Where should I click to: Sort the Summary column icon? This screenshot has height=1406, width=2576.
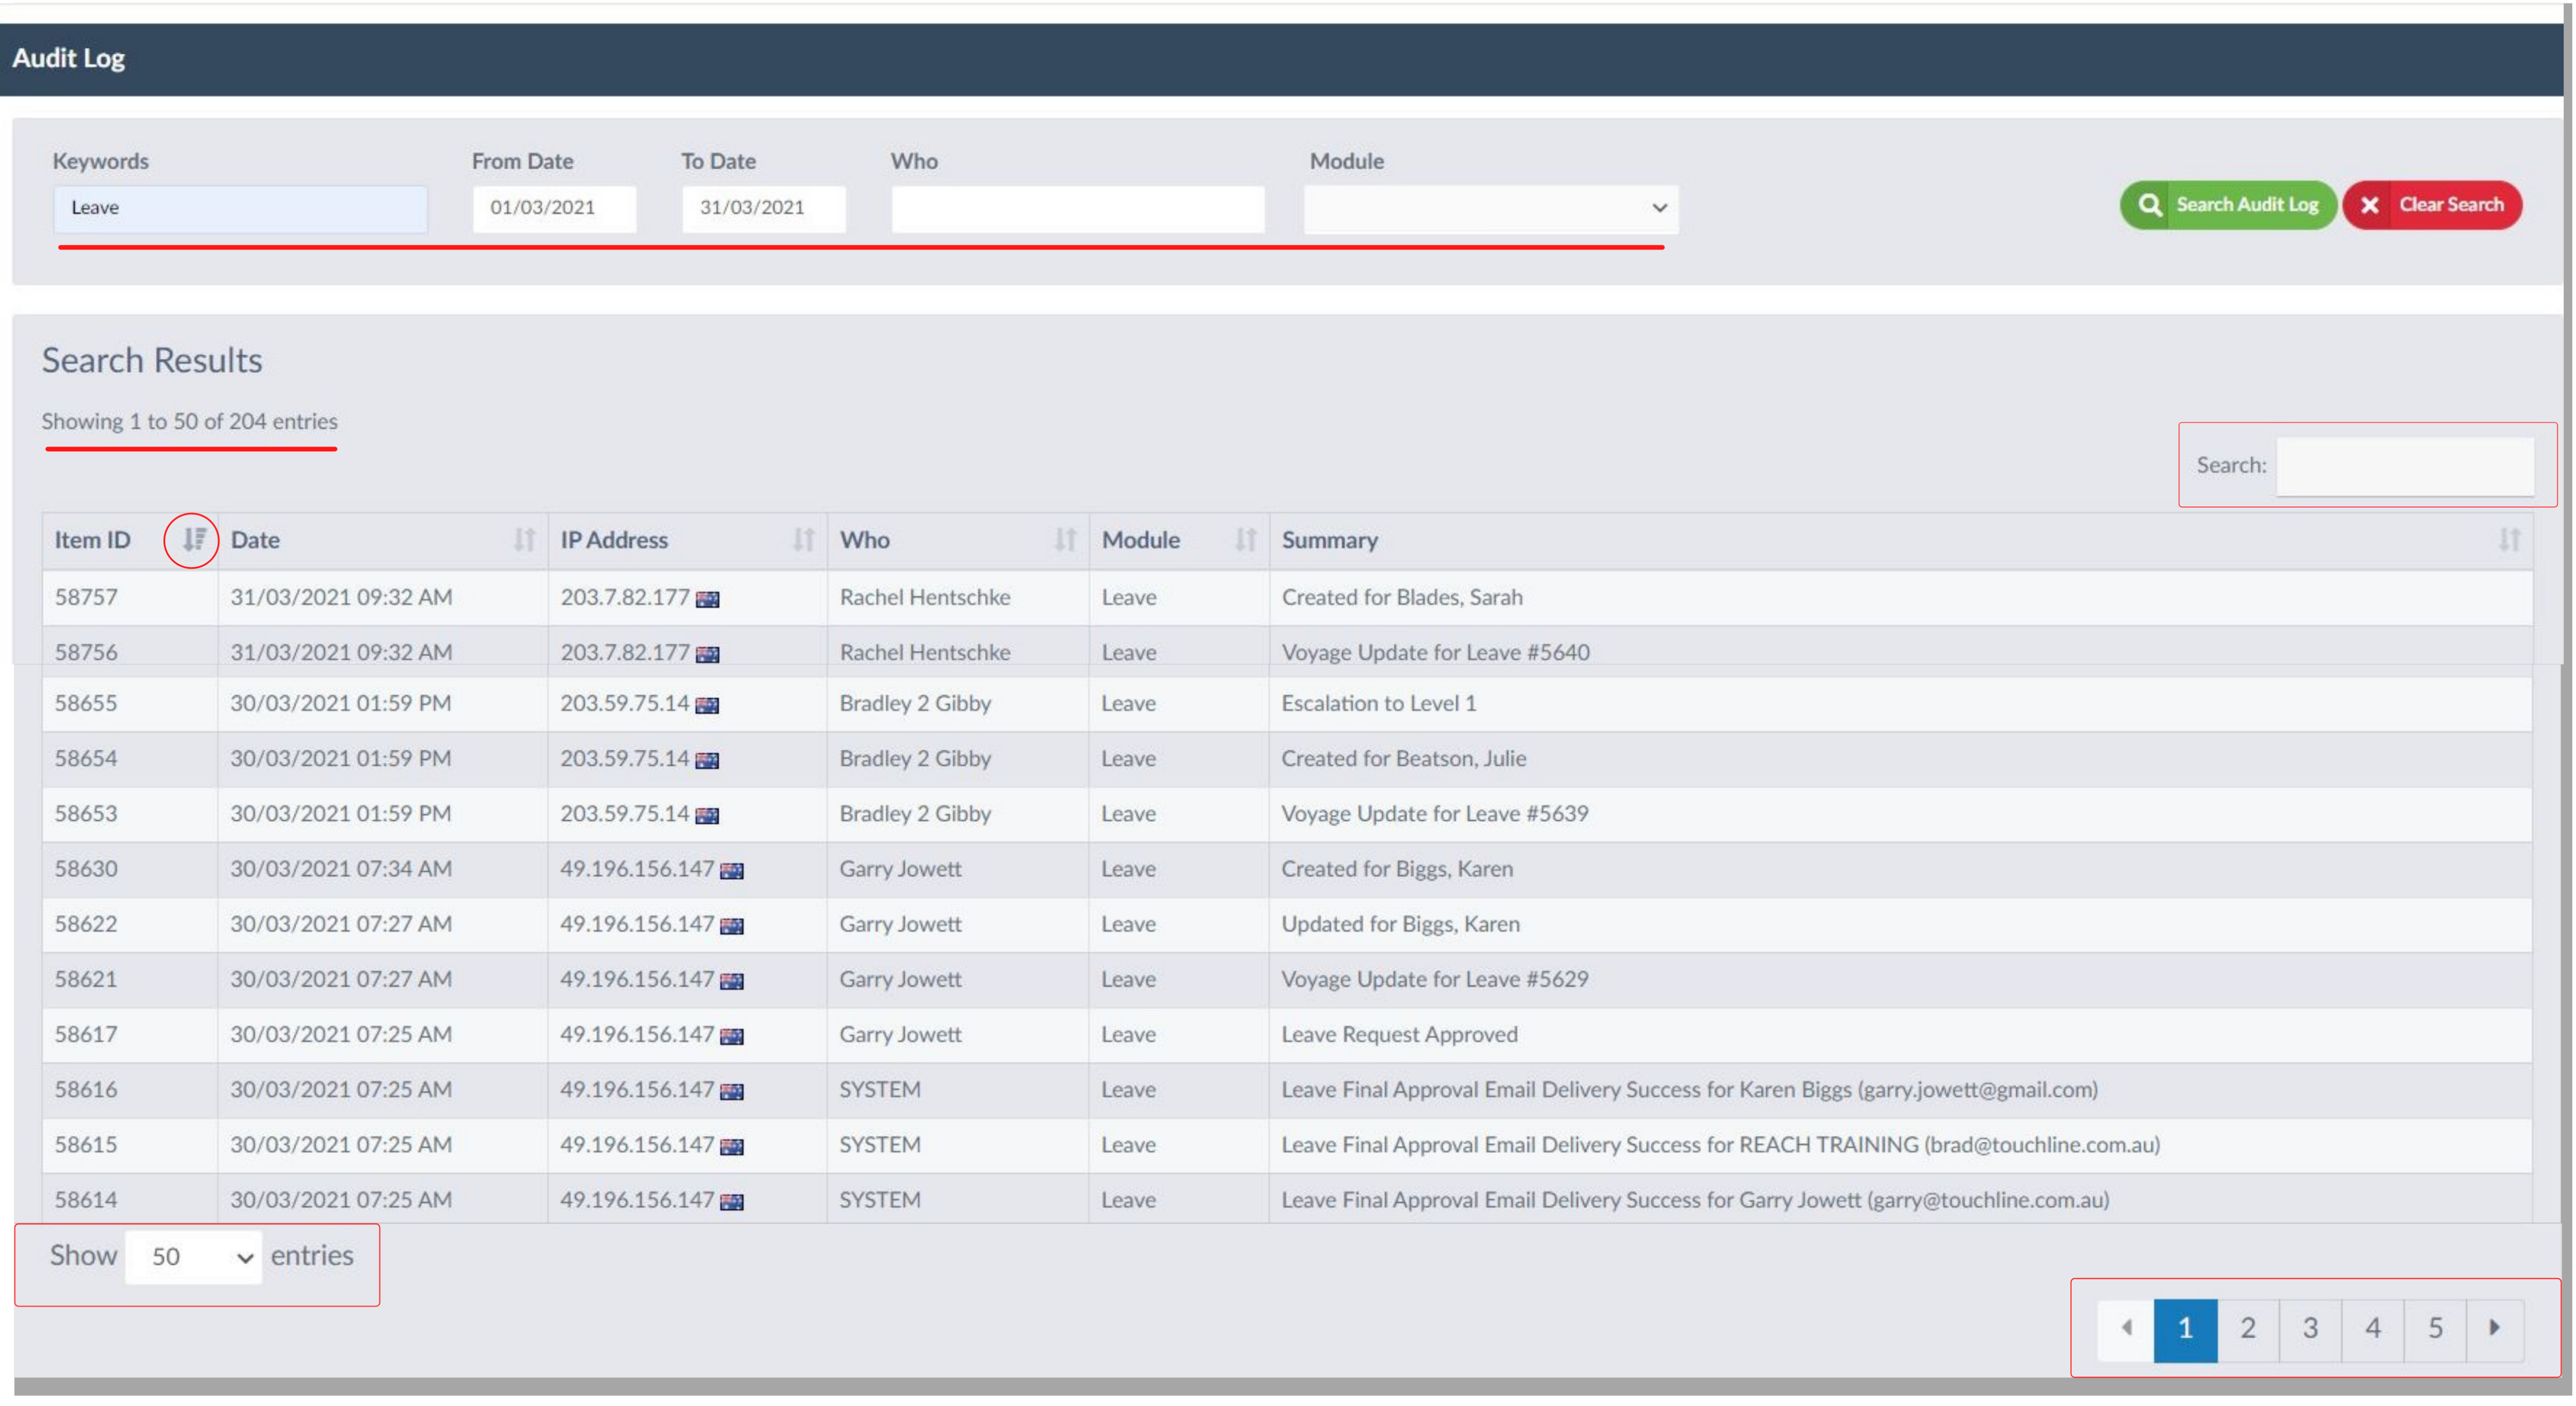(2509, 540)
